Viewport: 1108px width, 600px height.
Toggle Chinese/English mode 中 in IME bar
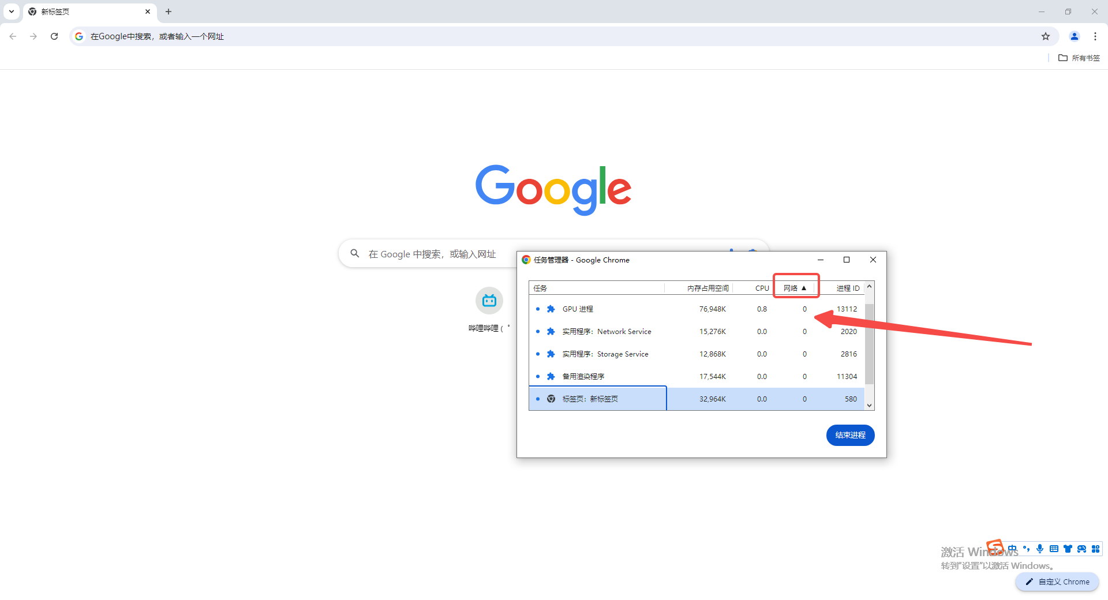1012,549
